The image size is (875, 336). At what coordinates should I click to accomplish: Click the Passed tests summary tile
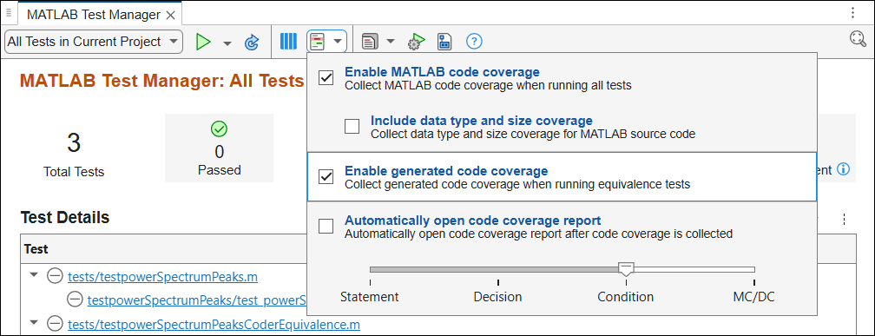point(219,148)
